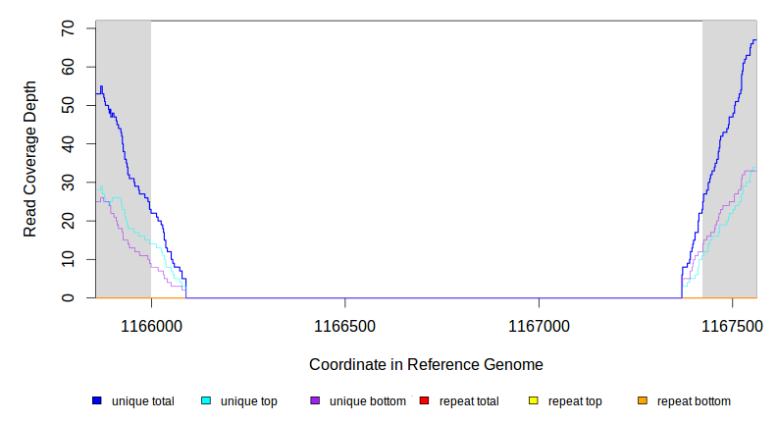
Task: Click the blue 'unique total' legend swatch
Action: pos(97,401)
